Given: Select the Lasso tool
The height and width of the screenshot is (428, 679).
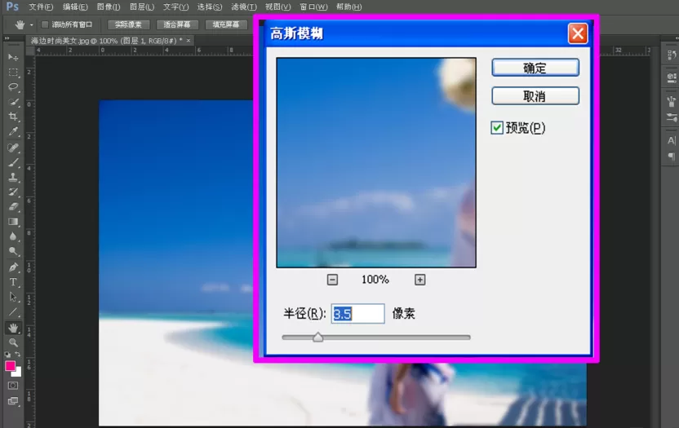Looking at the screenshot, I should (x=13, y=86).
